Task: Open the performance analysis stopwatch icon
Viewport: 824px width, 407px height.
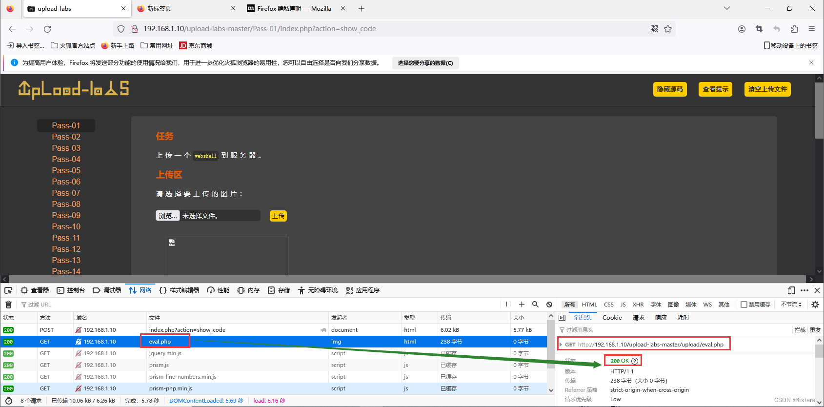Action: [8, 401]
